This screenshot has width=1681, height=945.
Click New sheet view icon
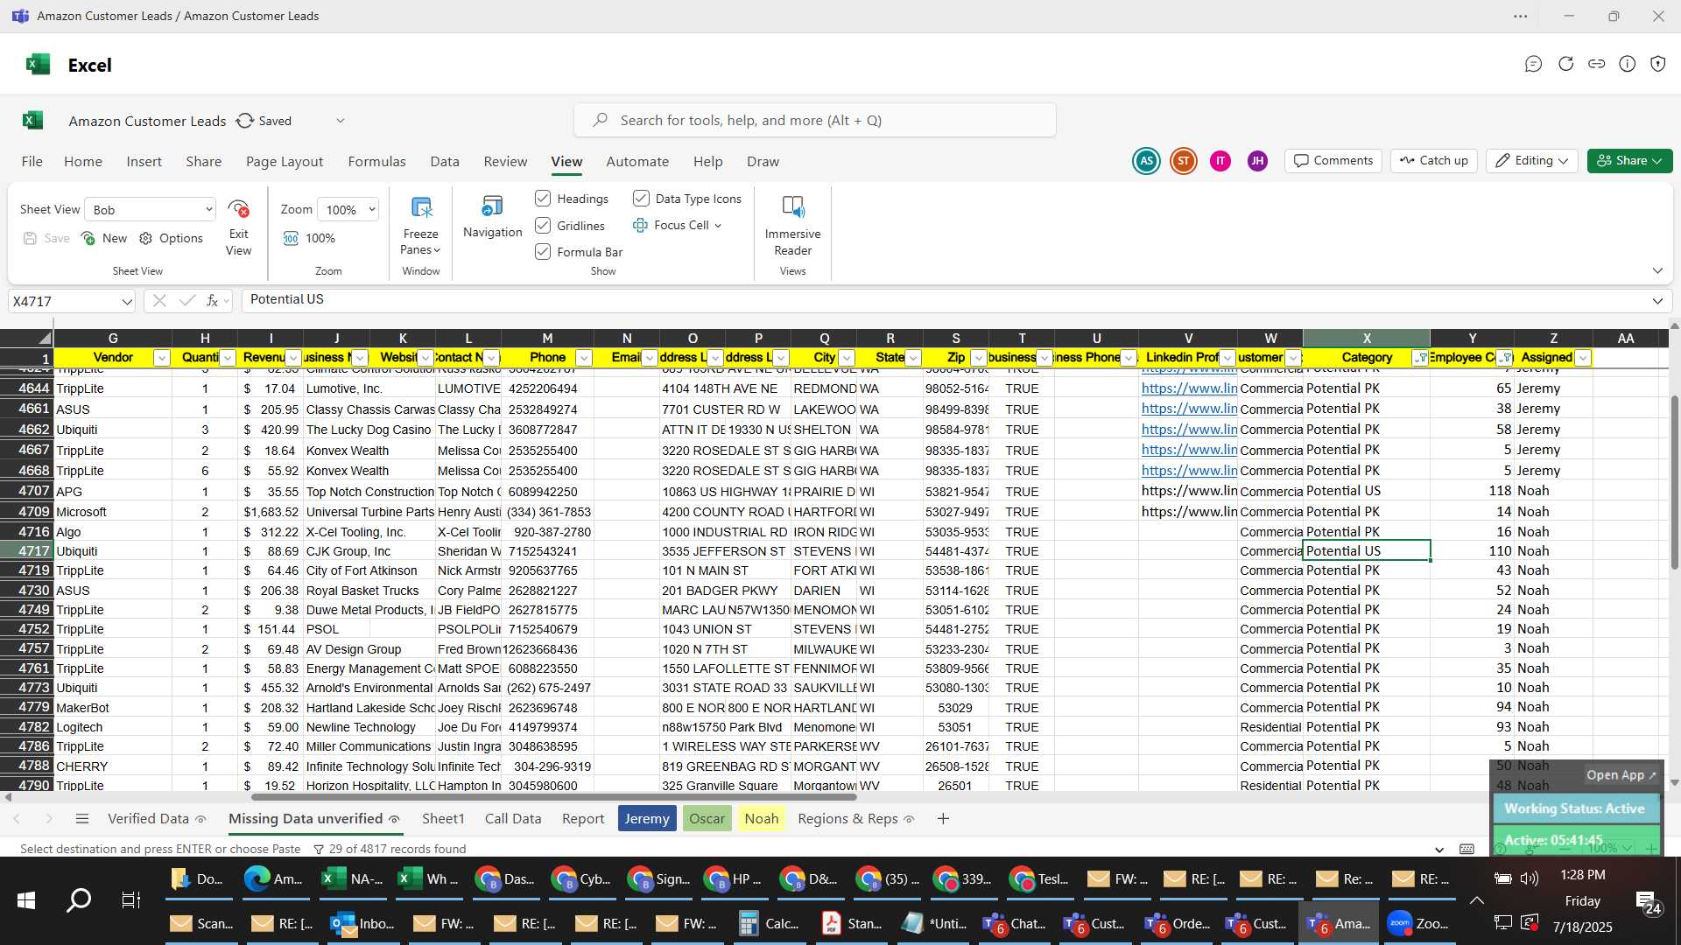(88, 238)
